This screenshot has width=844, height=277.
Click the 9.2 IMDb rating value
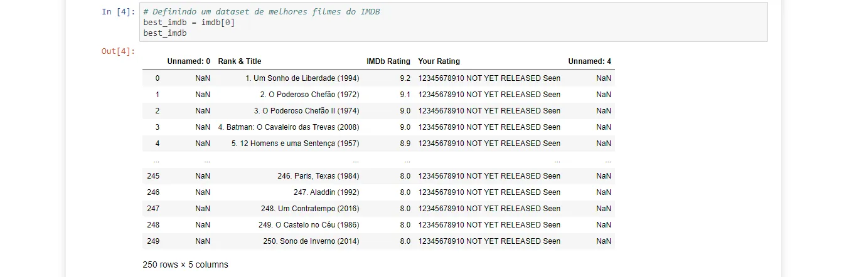point(405,78)
